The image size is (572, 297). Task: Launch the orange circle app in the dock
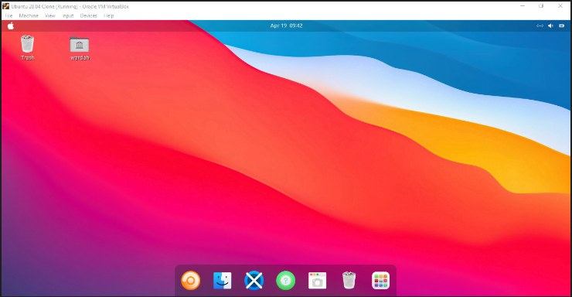tap(190, 281)
